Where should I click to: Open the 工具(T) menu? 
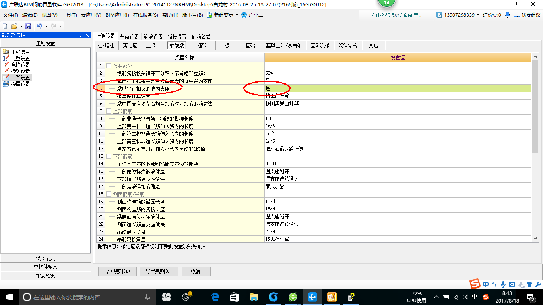coord(69,15)
